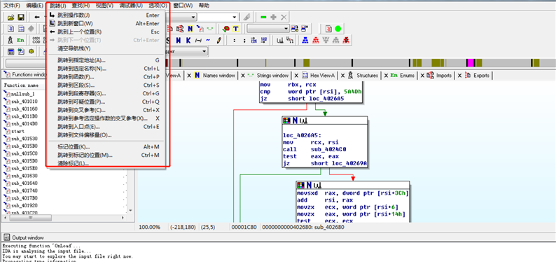Click the magenta segment in navigation band

click(471, 63)
